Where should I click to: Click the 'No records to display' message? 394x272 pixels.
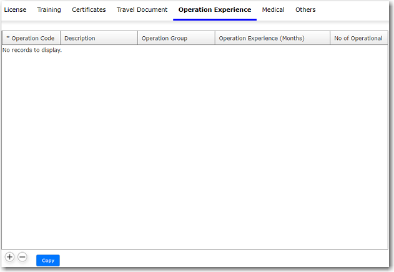click(32, 50)
